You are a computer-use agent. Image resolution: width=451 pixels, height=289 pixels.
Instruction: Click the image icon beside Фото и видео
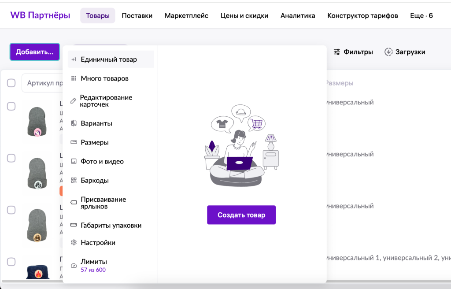coord(74,161)
